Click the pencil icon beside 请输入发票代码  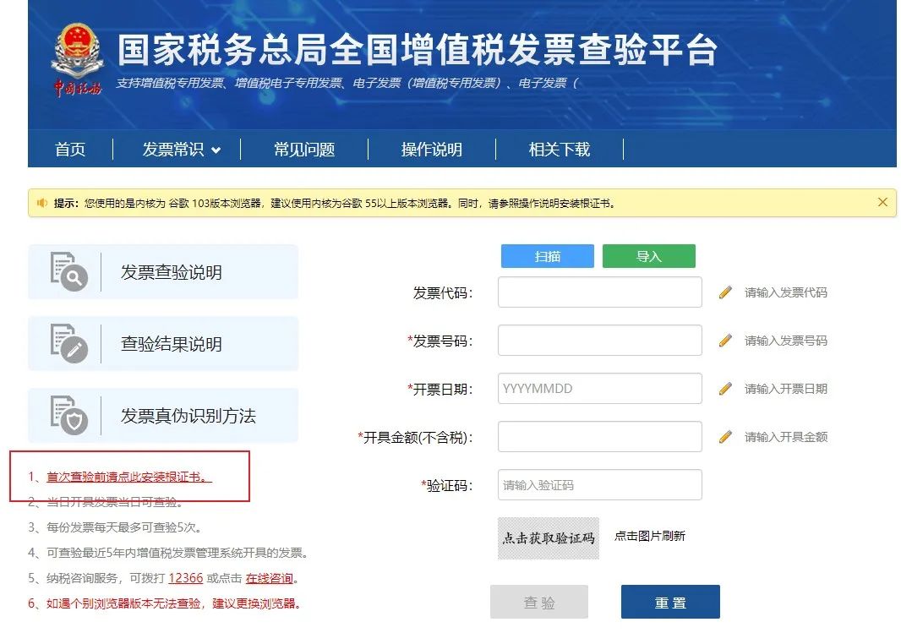pos(726,292)
